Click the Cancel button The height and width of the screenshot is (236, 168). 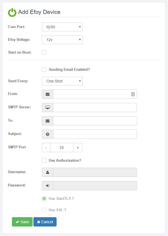tap(45, 222)
